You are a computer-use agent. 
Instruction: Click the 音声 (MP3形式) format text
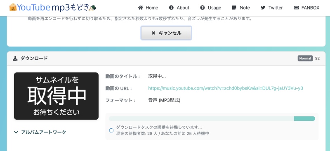click(164, 100)
